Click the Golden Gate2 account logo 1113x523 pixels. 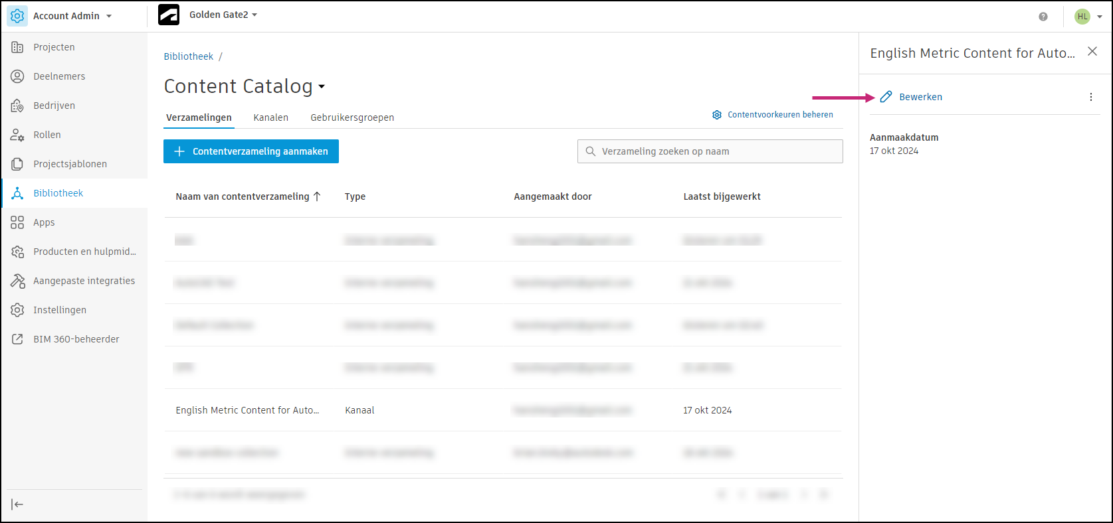point(169,15)
